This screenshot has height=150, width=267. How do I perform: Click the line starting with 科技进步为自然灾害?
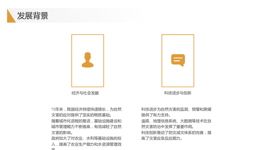click(x=177, y=109)
